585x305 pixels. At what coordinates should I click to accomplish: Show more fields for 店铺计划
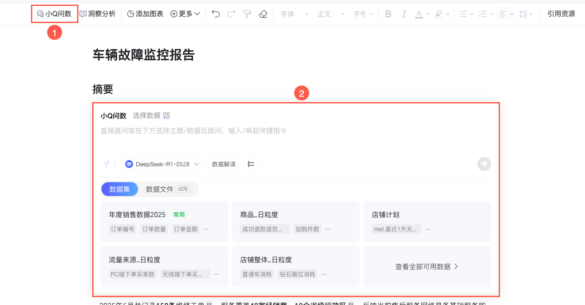click(428, 229)
